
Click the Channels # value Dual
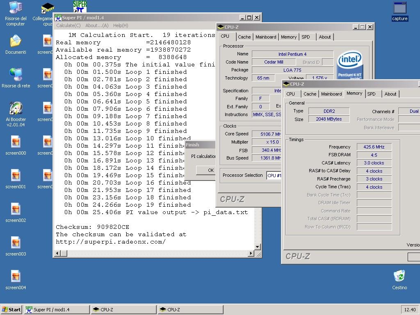409,111
